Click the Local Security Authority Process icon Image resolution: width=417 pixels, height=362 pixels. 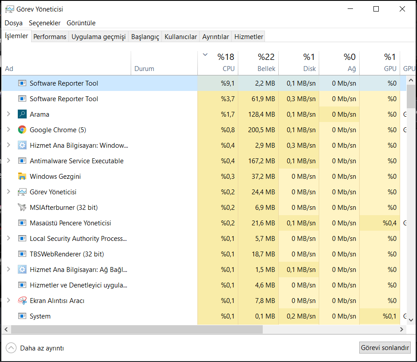click(x=22, y=238)
